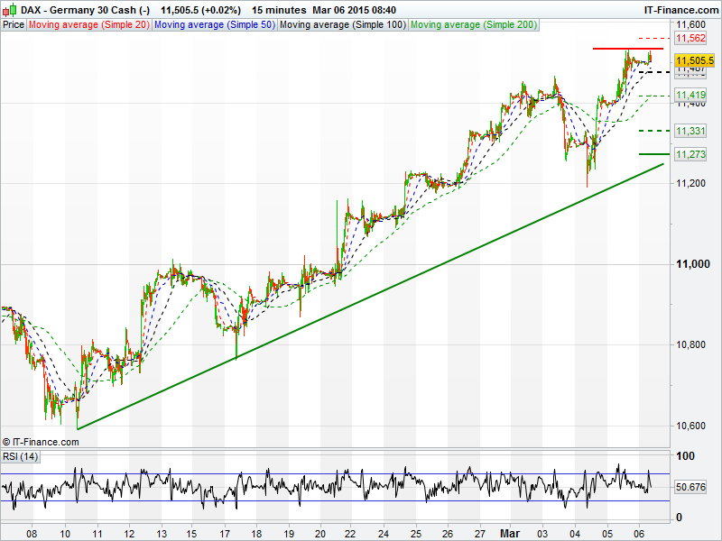Click the chart icon beside DAX title
Viewport: 722px width, 541px height.
pyautogui.click(x=7, y=9)
